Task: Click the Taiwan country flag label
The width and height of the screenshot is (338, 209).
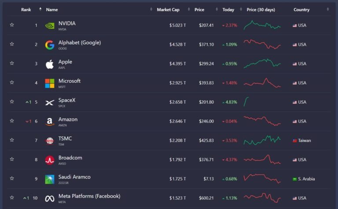Action: coord(302,141)
